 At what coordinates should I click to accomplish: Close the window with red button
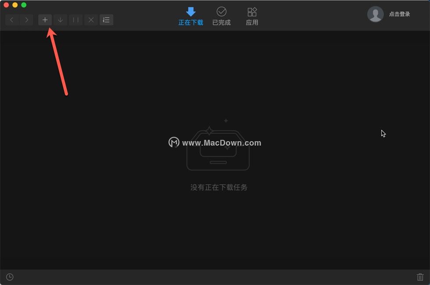pyautogui.click(x=6, y=5)
